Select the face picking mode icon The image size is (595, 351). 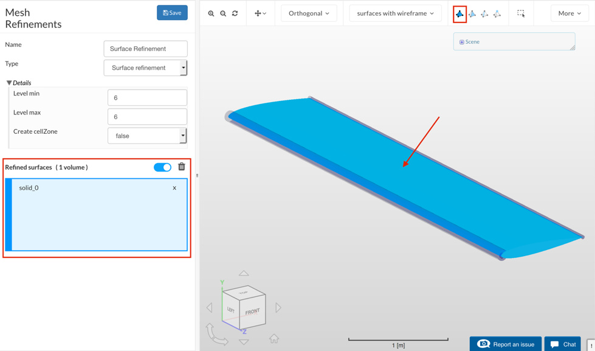[x=472, y=14]
